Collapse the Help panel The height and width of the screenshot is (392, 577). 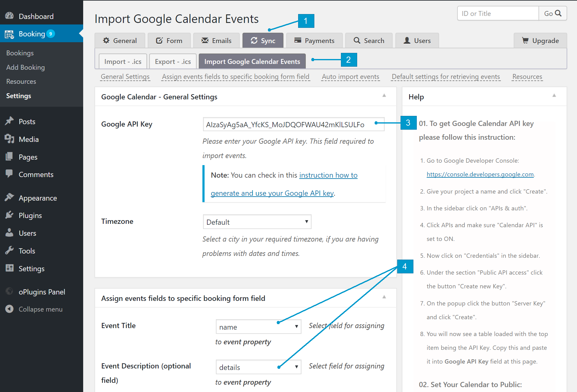(x=554, y=95)
